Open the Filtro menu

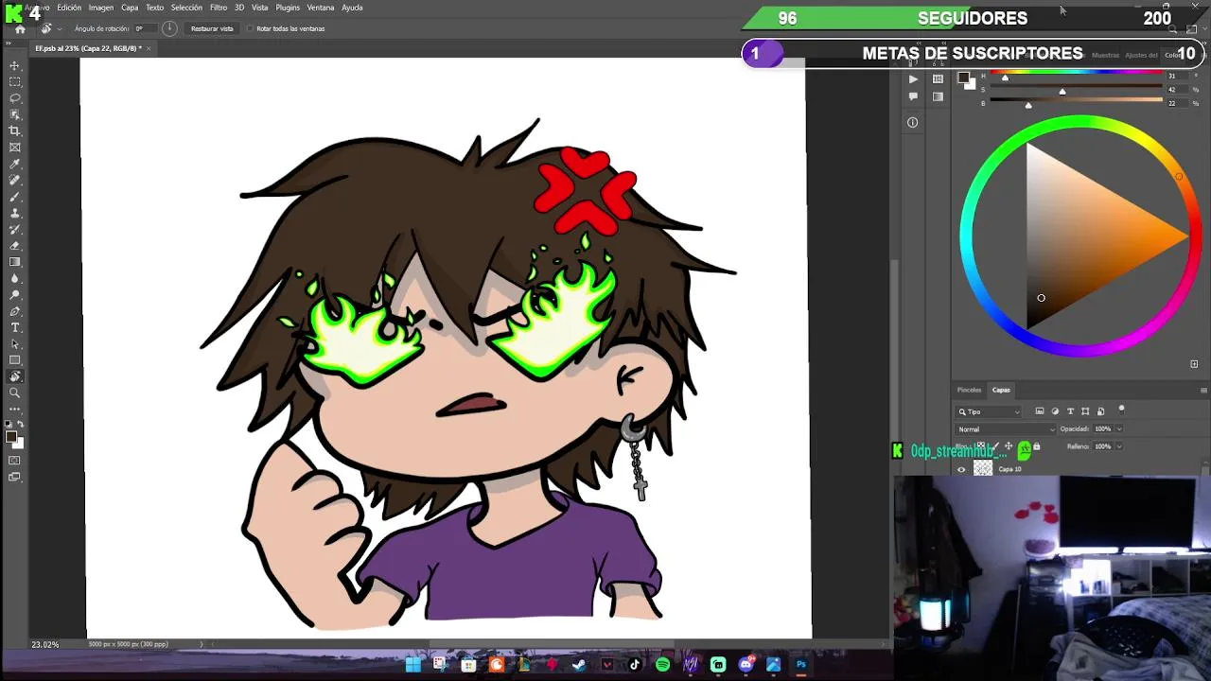(x=219, y=8)
